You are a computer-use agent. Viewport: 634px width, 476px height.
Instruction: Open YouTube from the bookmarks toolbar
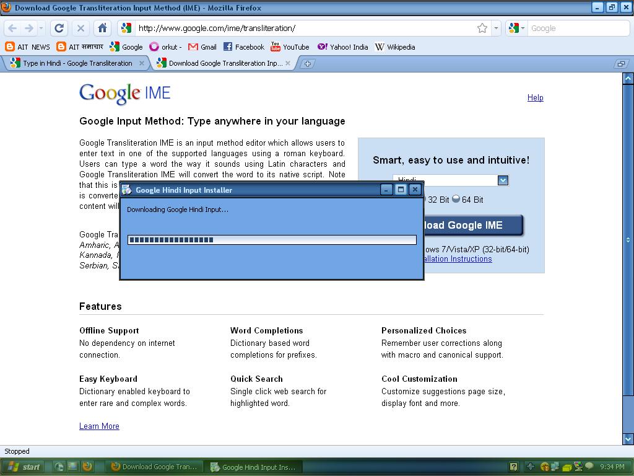290,46
